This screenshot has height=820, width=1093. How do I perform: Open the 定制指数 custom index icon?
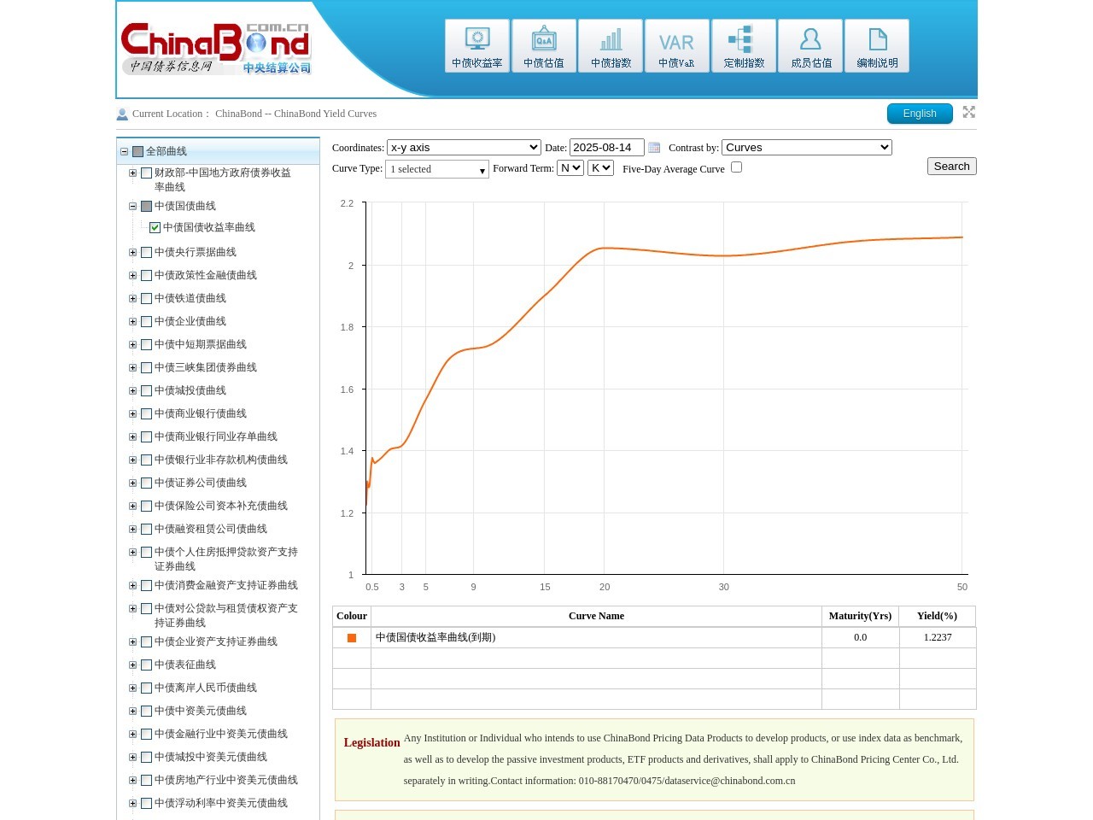point(744,46)
